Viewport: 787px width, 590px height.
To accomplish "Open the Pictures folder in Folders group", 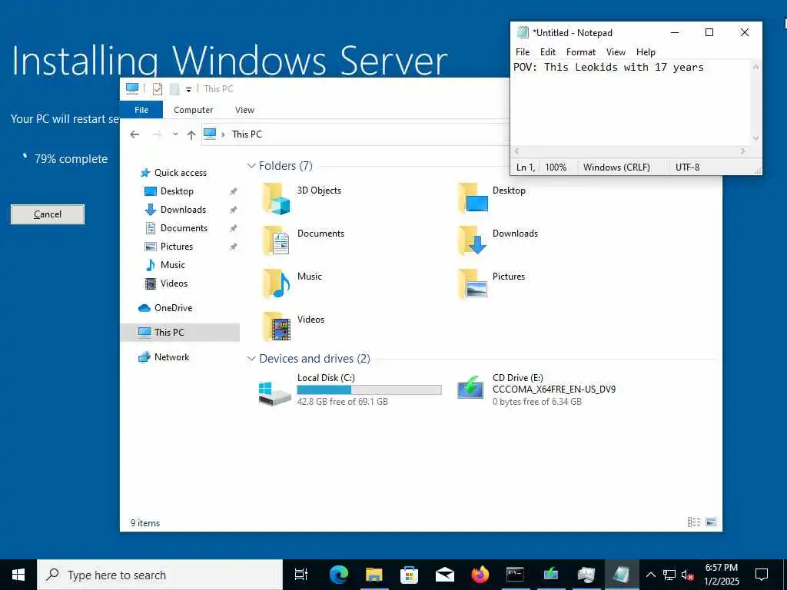I will tap(491, 283).
